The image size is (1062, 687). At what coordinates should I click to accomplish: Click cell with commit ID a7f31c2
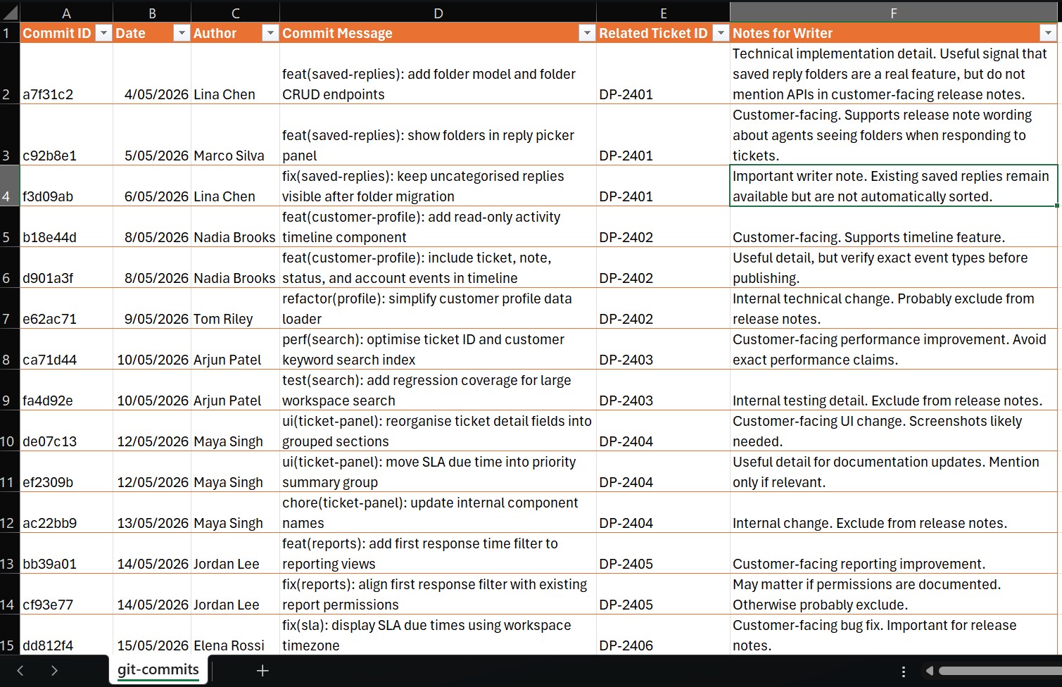[66, 74]
